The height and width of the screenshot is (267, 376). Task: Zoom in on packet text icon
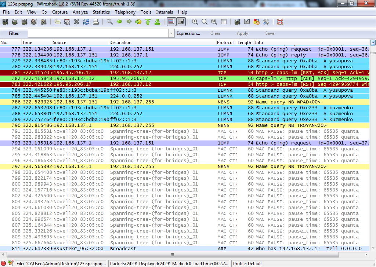pyautogui.click(x=195, y=22)
